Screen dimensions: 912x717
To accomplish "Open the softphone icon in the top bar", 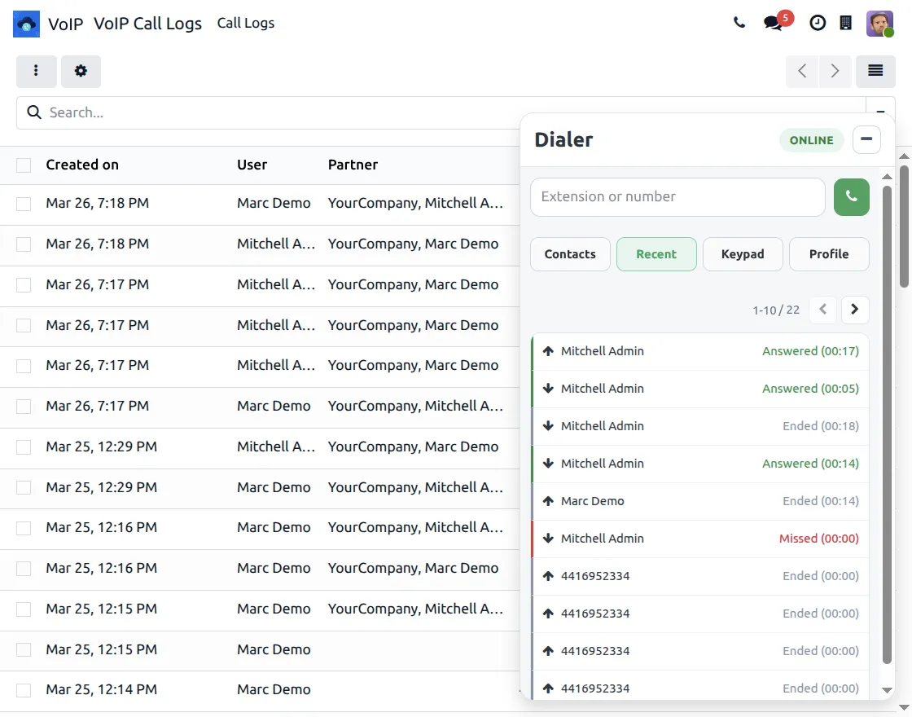I will [739, 23].
